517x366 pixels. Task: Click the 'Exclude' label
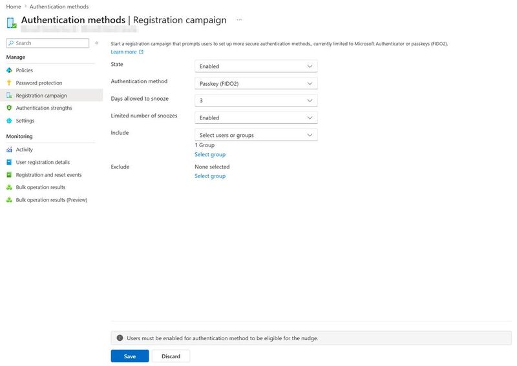(x=120, y=167)
